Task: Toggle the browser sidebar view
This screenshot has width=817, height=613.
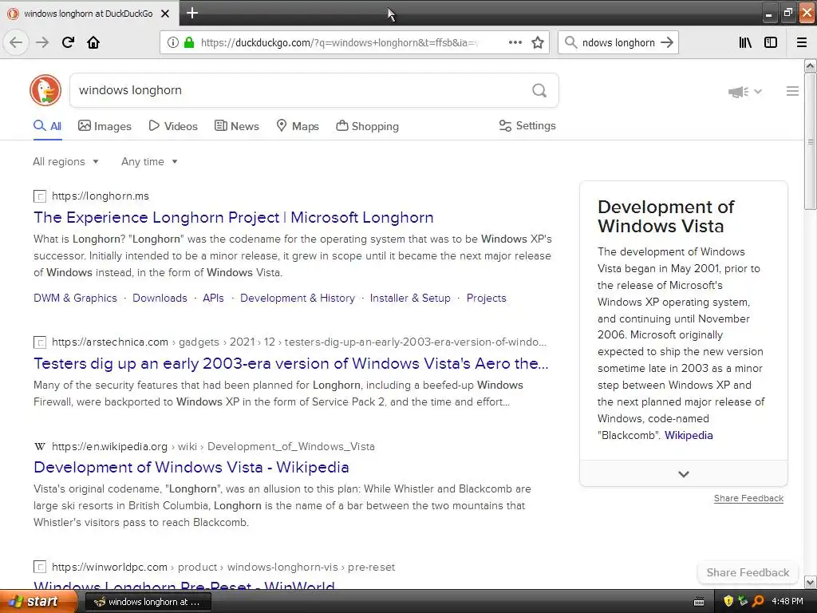Action: 771,43
